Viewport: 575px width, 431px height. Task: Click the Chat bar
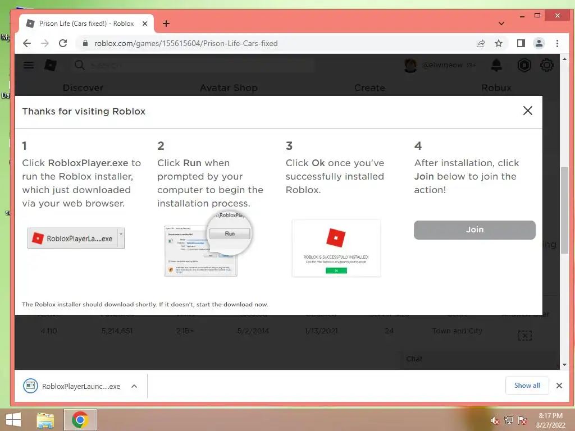[478, 359]
